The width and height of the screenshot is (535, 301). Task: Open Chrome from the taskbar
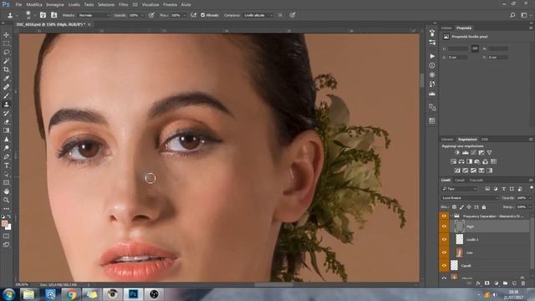71,294
